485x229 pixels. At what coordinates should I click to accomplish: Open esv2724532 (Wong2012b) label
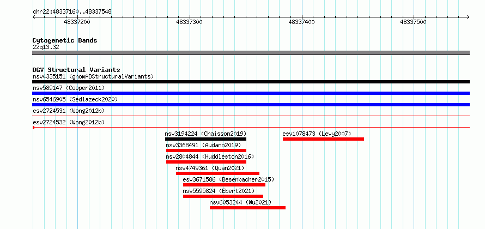(x=69, y=122)
